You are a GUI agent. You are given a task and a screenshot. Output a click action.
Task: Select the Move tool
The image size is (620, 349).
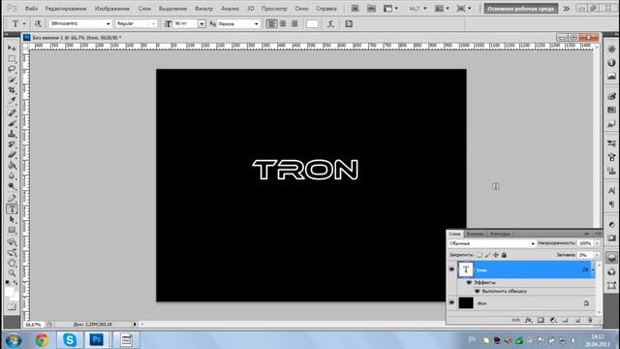click(12, 48)
